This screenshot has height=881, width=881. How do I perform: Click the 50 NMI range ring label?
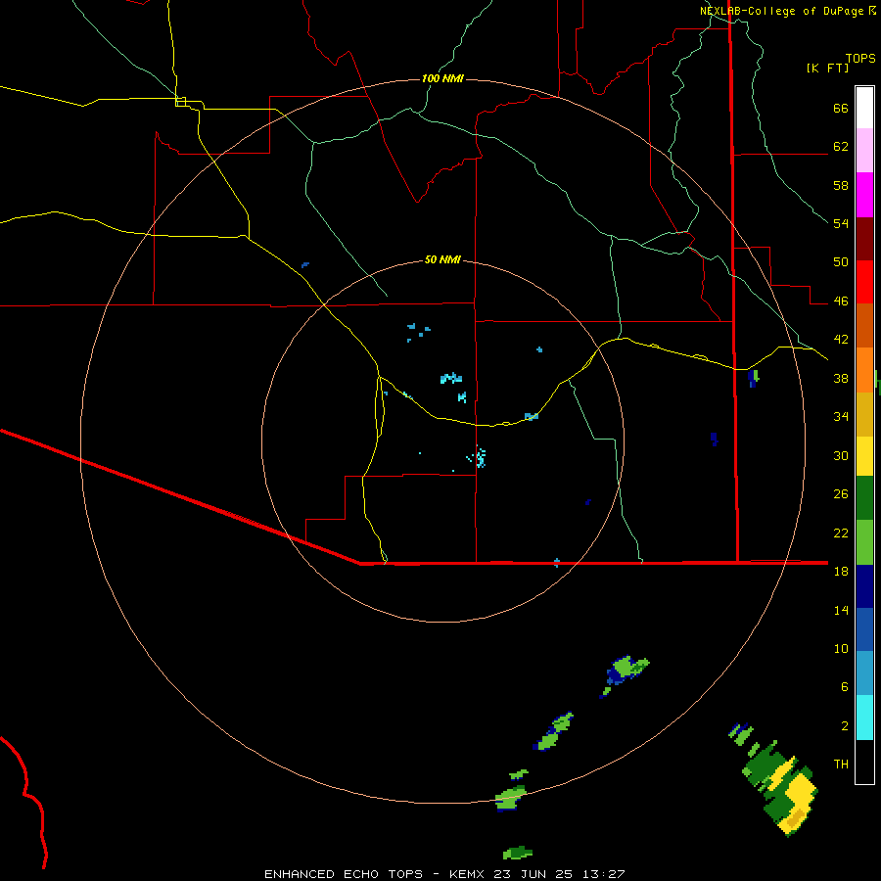pos(442,259)
